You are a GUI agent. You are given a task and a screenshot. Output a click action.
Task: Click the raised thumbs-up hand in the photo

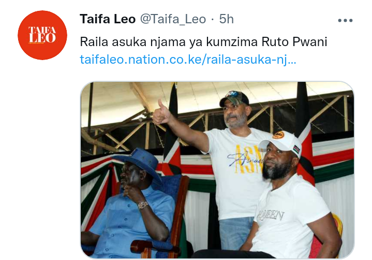pyautogui.click(x=162, y=113)
